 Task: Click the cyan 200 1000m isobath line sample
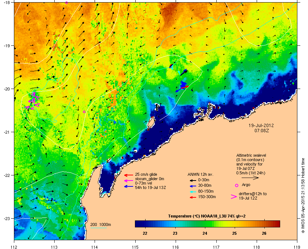(98, 228)
